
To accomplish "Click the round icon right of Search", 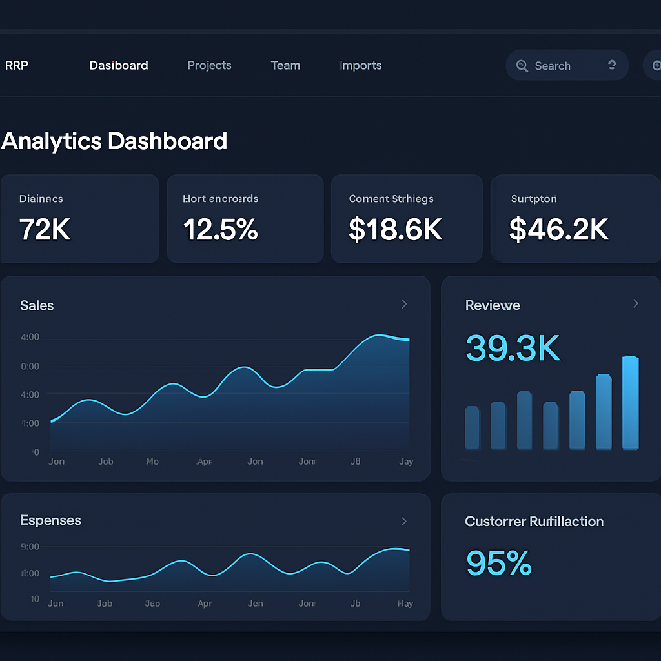I will (x=655, y=65).
